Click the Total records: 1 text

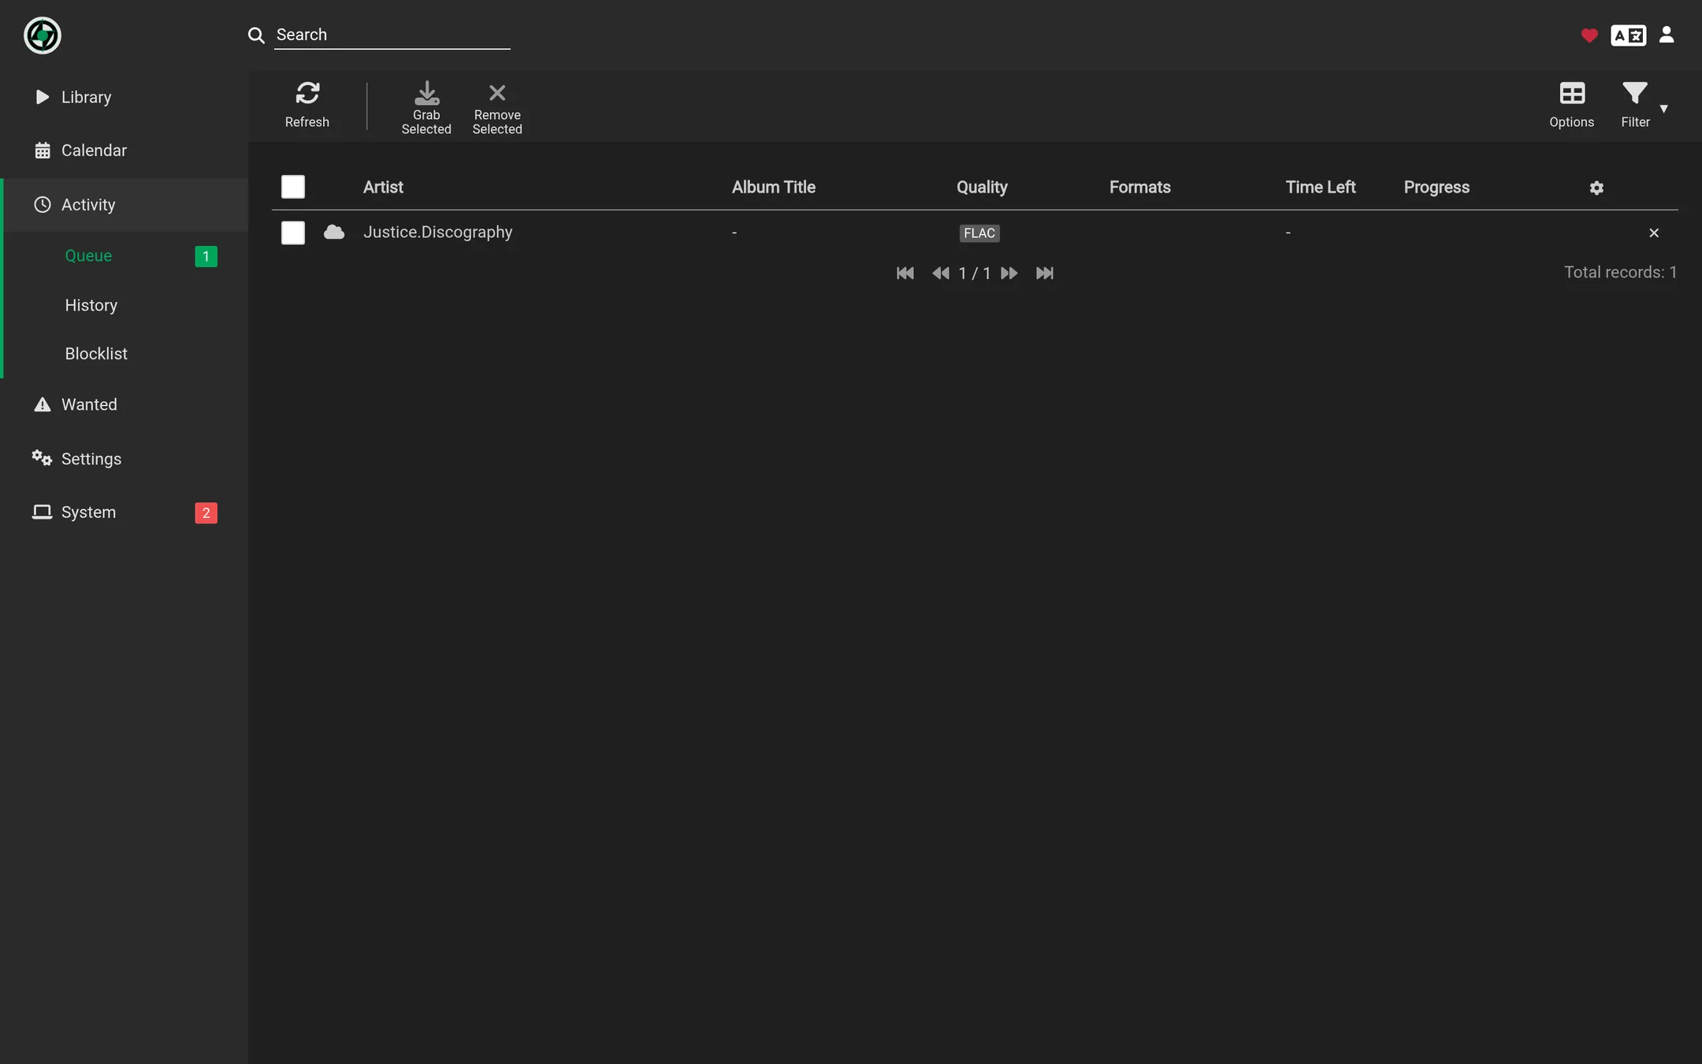[1620, 273]
